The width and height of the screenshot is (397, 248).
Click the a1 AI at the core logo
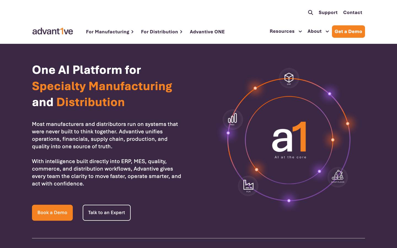tap(289, 140)
